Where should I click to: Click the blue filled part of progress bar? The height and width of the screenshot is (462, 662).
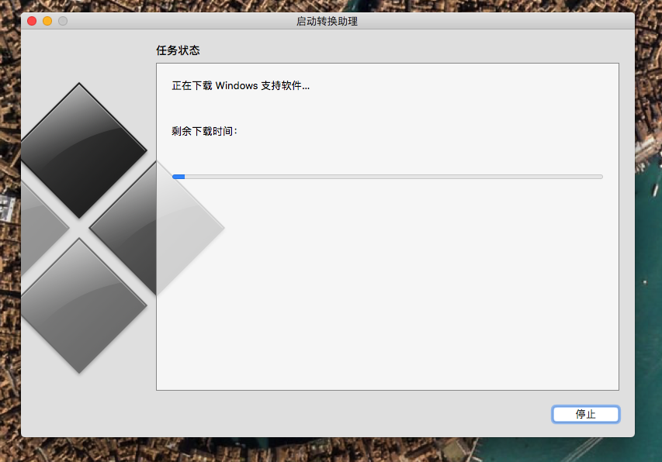[x=178, y=177]
